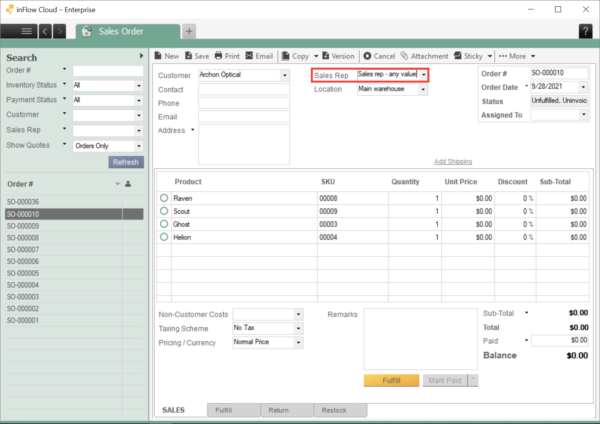Select the radio button beside Raven
This screenshot has width=600, height=424.
pos(164,198)
